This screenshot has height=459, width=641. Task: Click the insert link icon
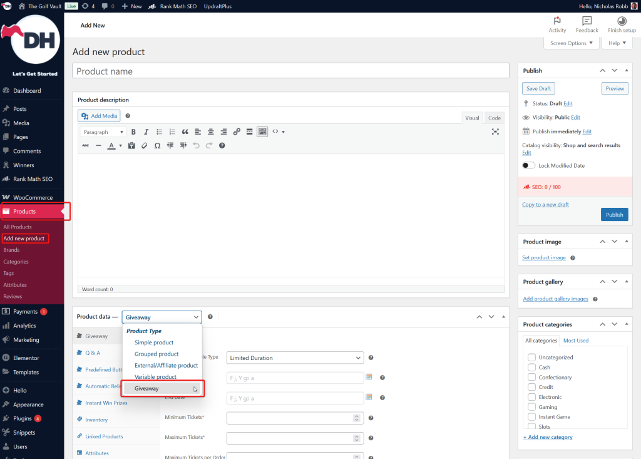coord(237,132)
